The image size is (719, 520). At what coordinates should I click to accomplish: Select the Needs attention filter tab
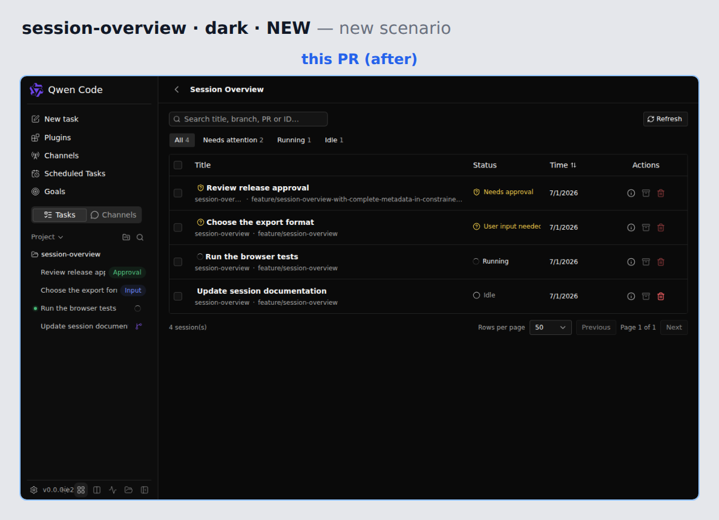coord(233,140)
